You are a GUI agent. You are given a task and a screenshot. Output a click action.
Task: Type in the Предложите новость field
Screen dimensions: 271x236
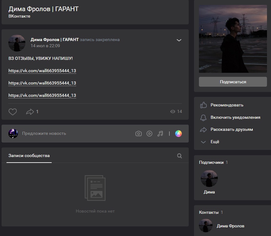(x=74, y=134)
